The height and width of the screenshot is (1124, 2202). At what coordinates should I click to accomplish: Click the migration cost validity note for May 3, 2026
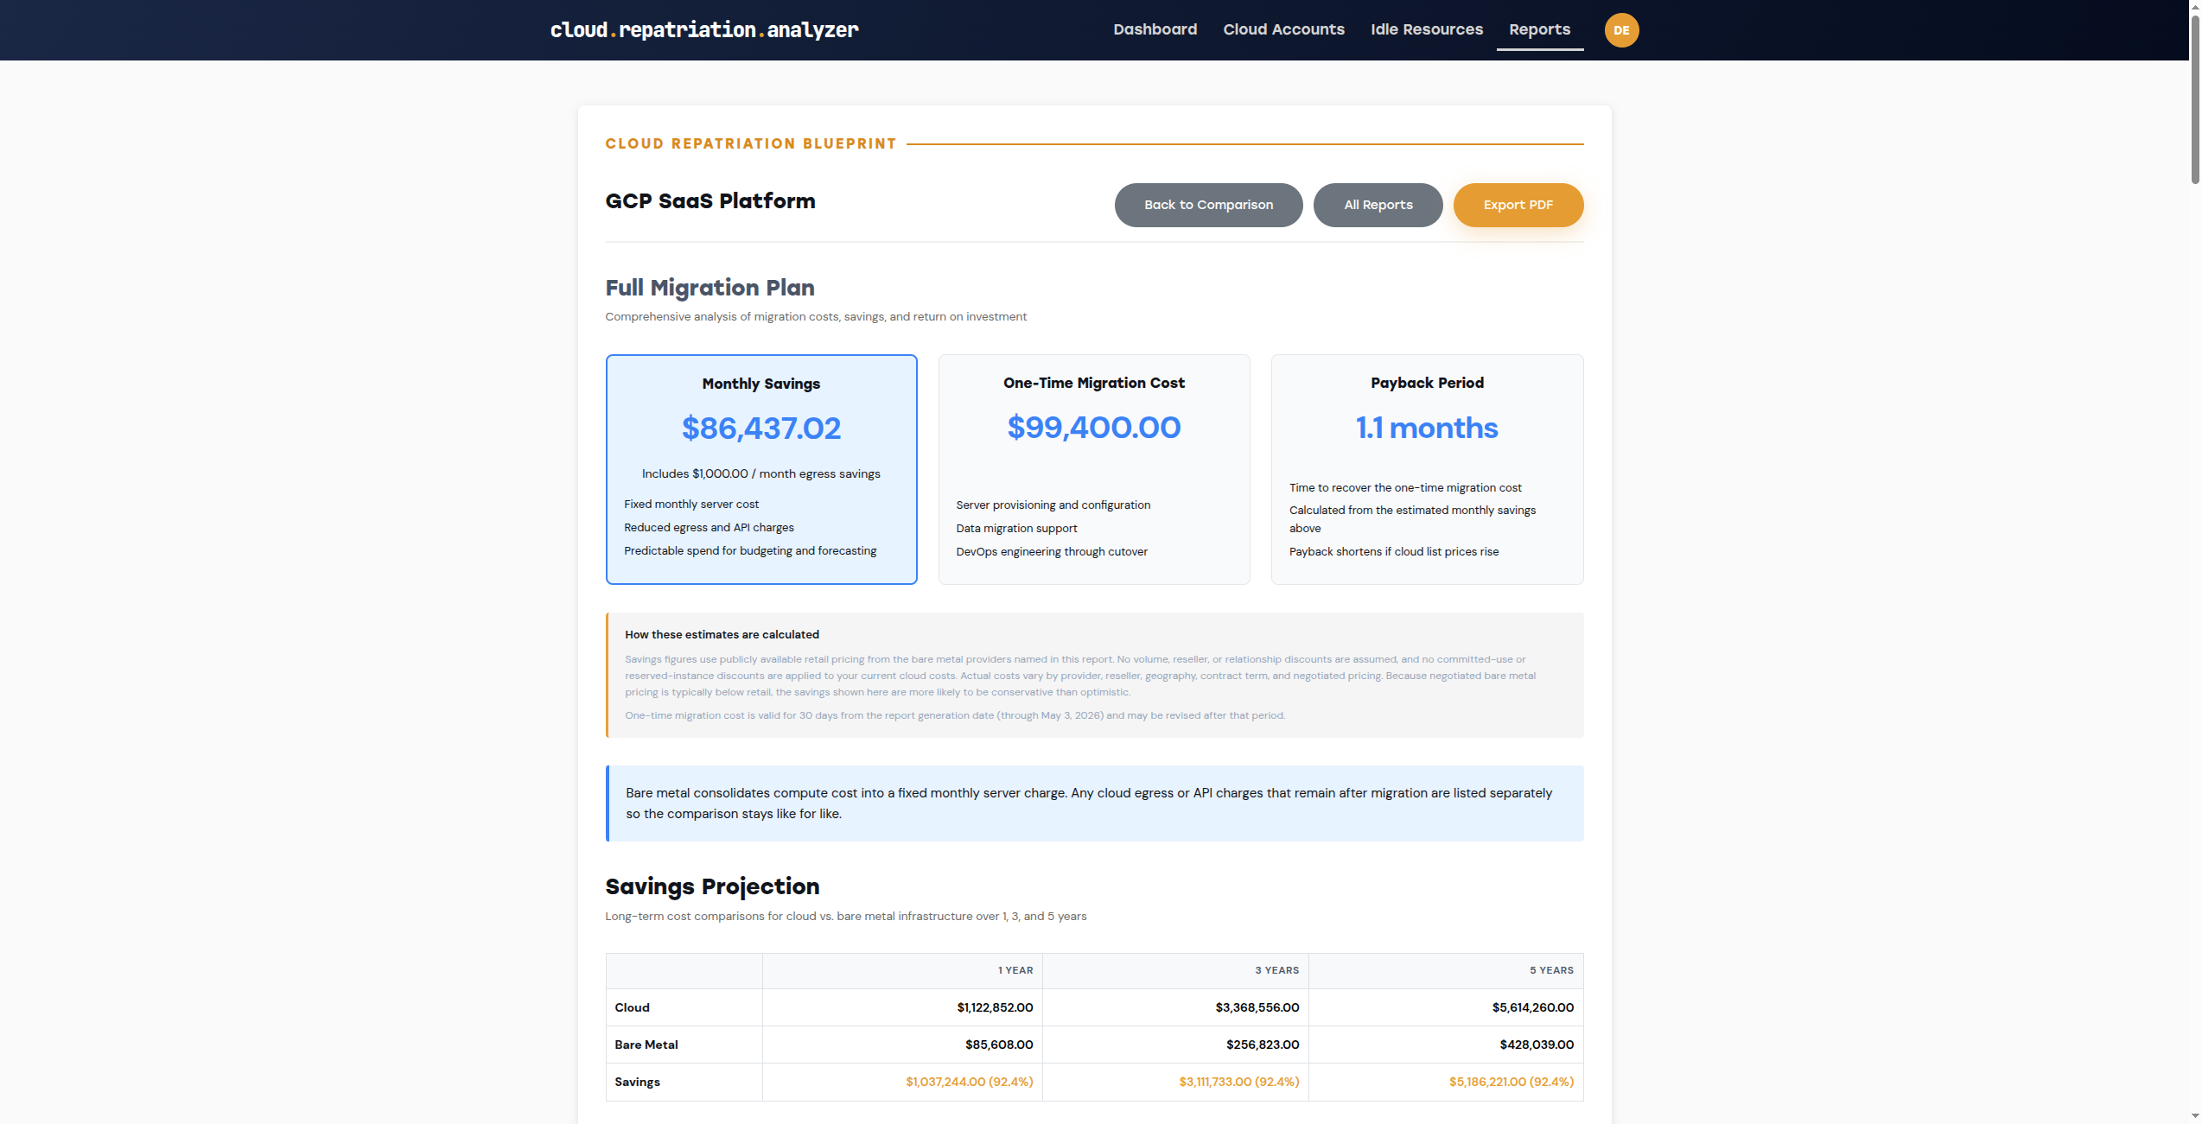(955, 715)
